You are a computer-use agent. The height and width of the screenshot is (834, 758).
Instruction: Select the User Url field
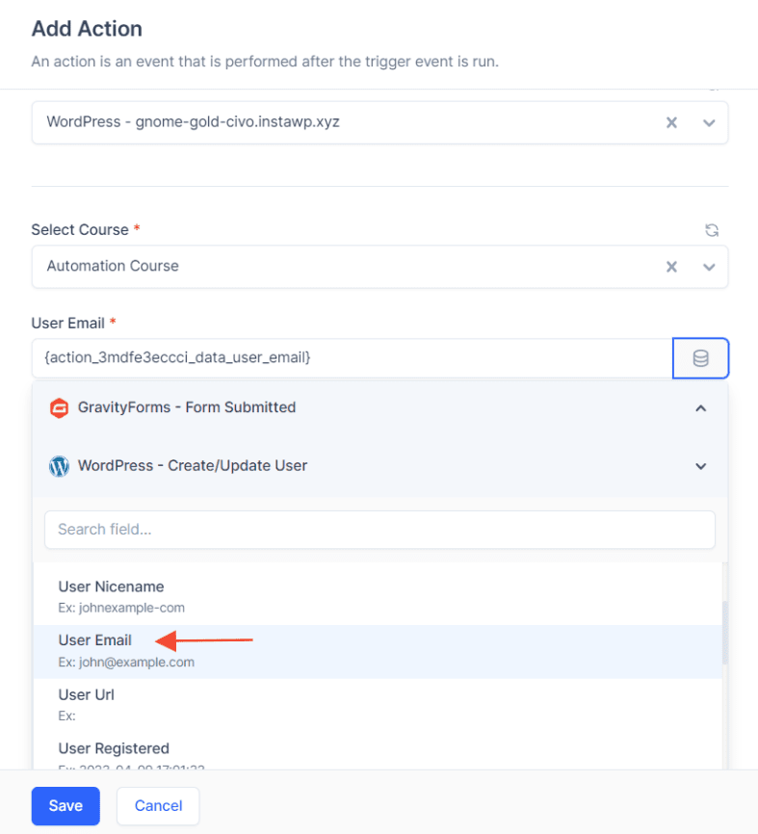378,705
